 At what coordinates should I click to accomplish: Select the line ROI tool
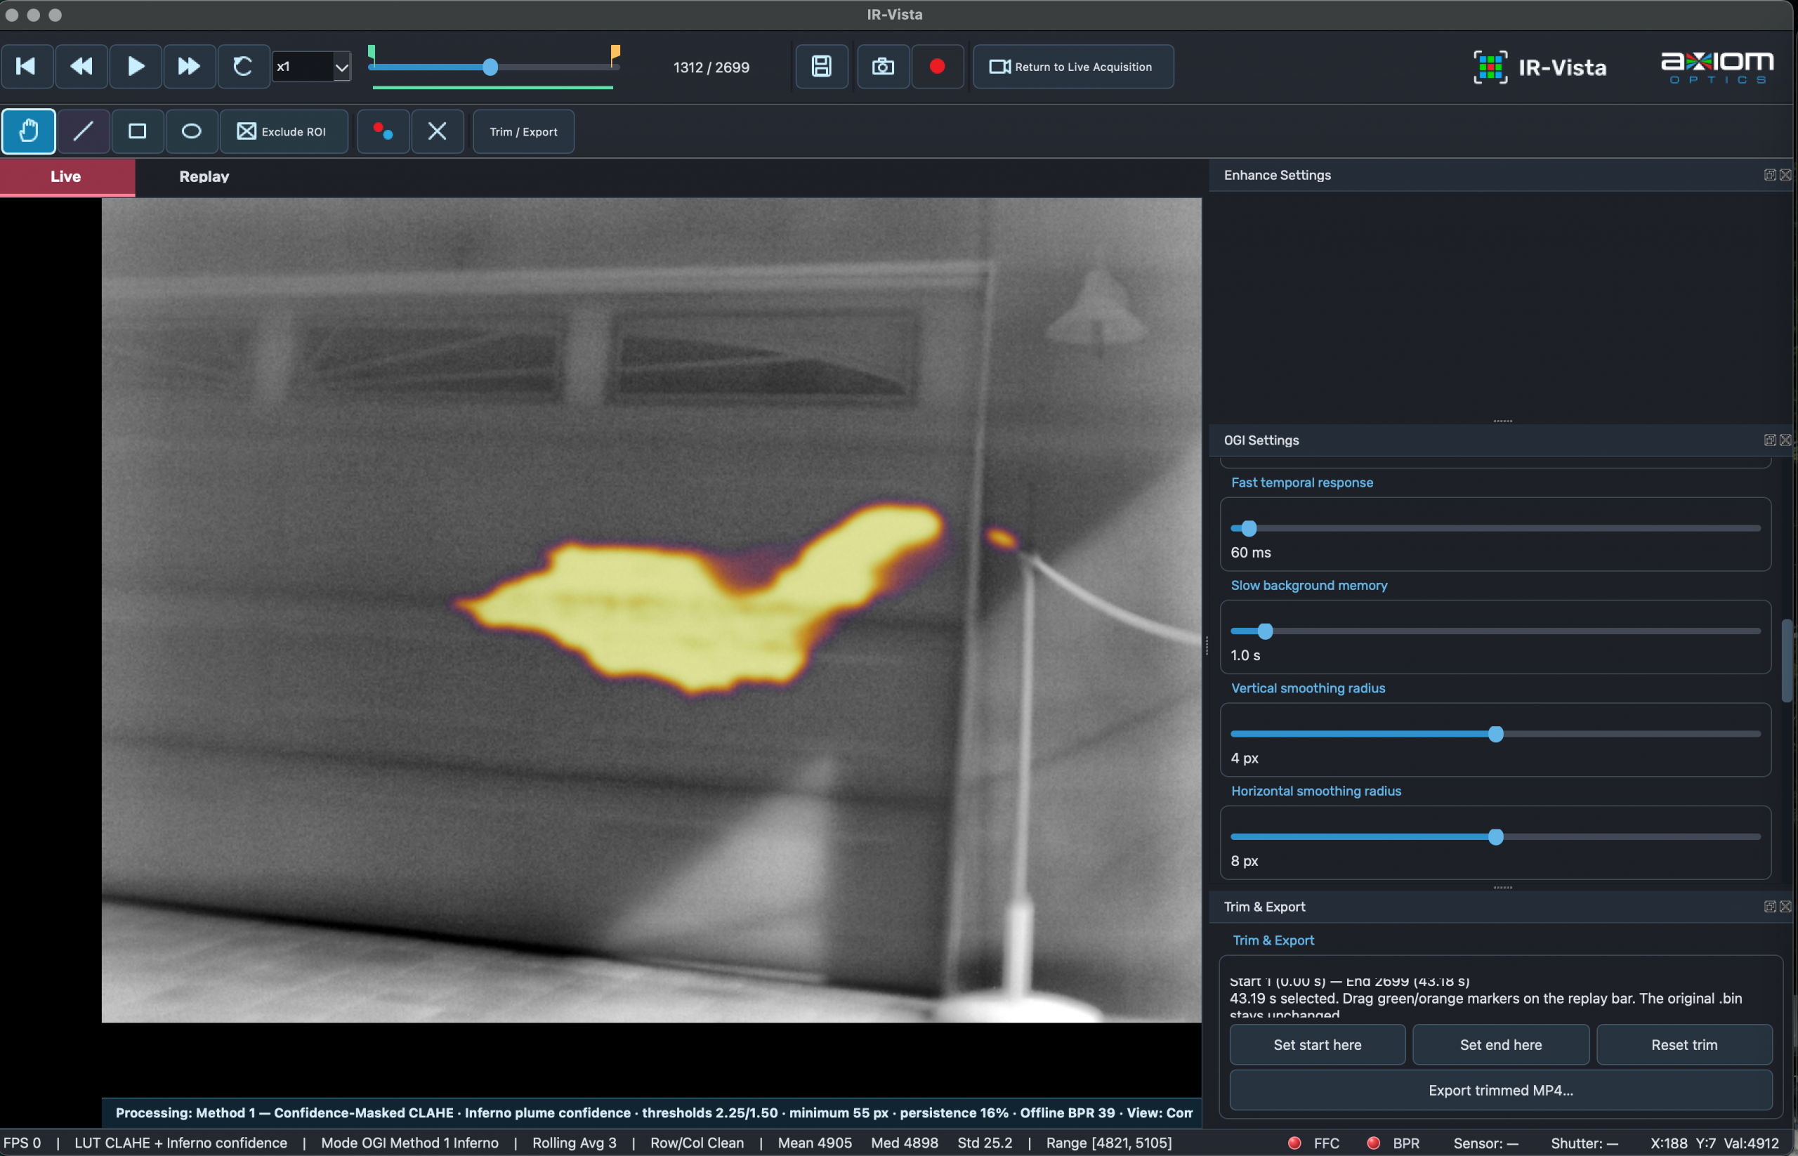tap(84, 131)
